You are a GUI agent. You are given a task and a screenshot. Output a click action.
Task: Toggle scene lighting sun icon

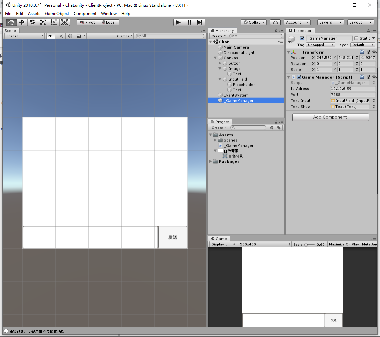coord(61,36)
